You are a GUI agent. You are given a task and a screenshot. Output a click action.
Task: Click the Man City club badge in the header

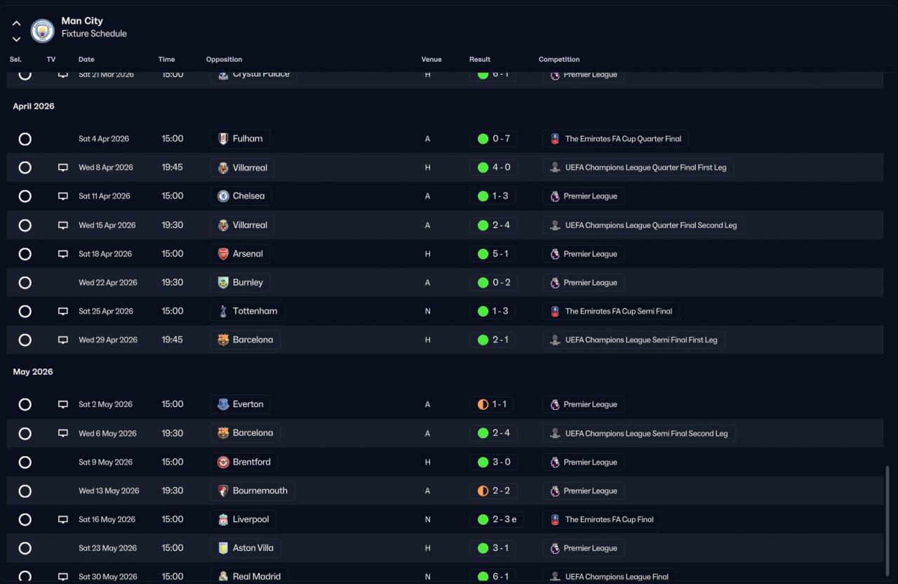point(43,31)
